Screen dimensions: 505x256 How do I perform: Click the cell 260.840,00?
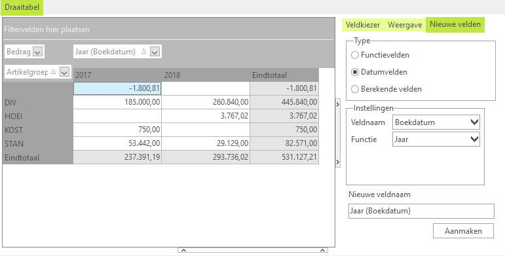206,102
